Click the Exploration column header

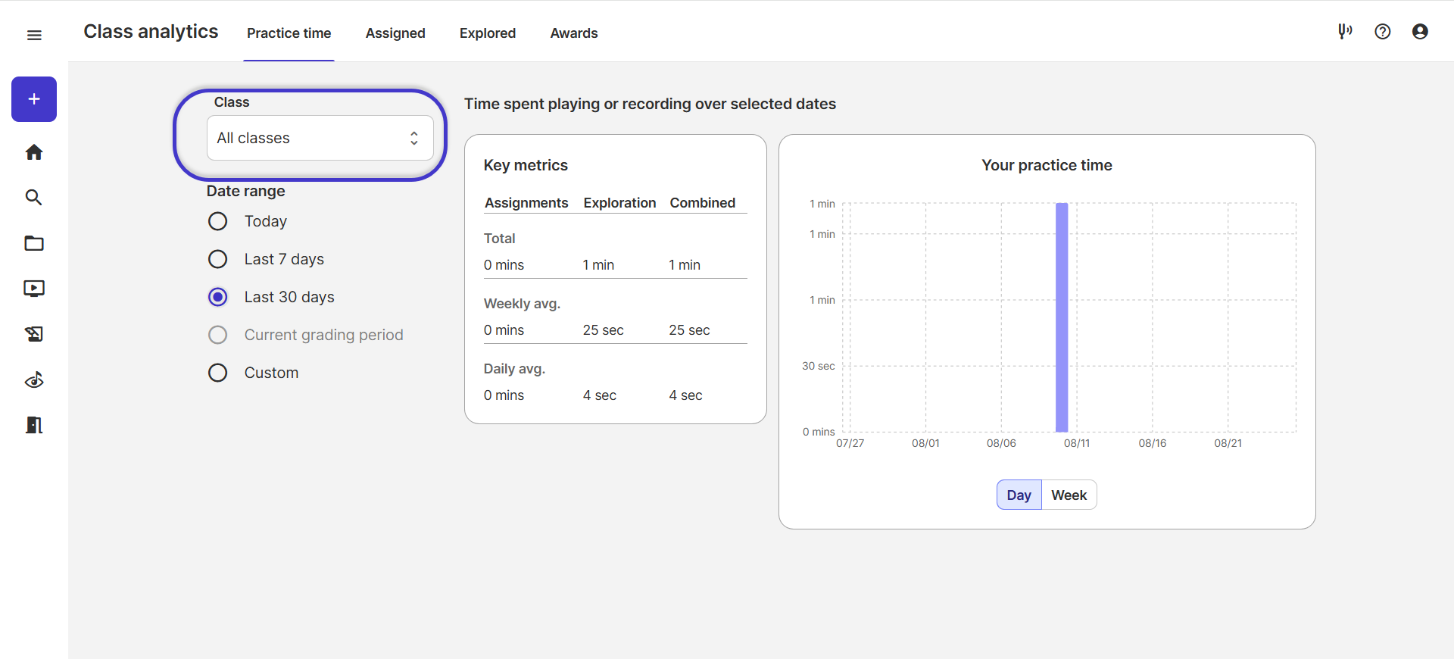(619, 203)
